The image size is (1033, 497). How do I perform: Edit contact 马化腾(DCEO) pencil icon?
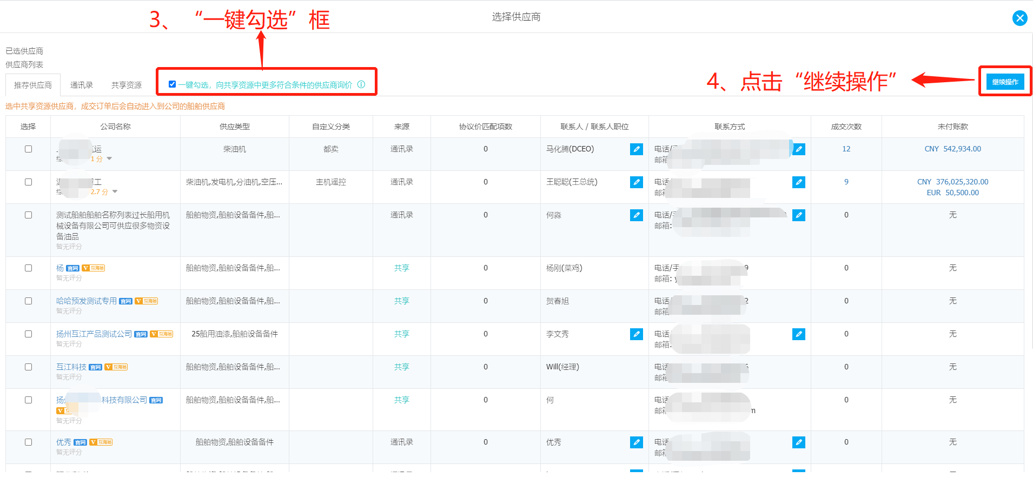point(637,149)
